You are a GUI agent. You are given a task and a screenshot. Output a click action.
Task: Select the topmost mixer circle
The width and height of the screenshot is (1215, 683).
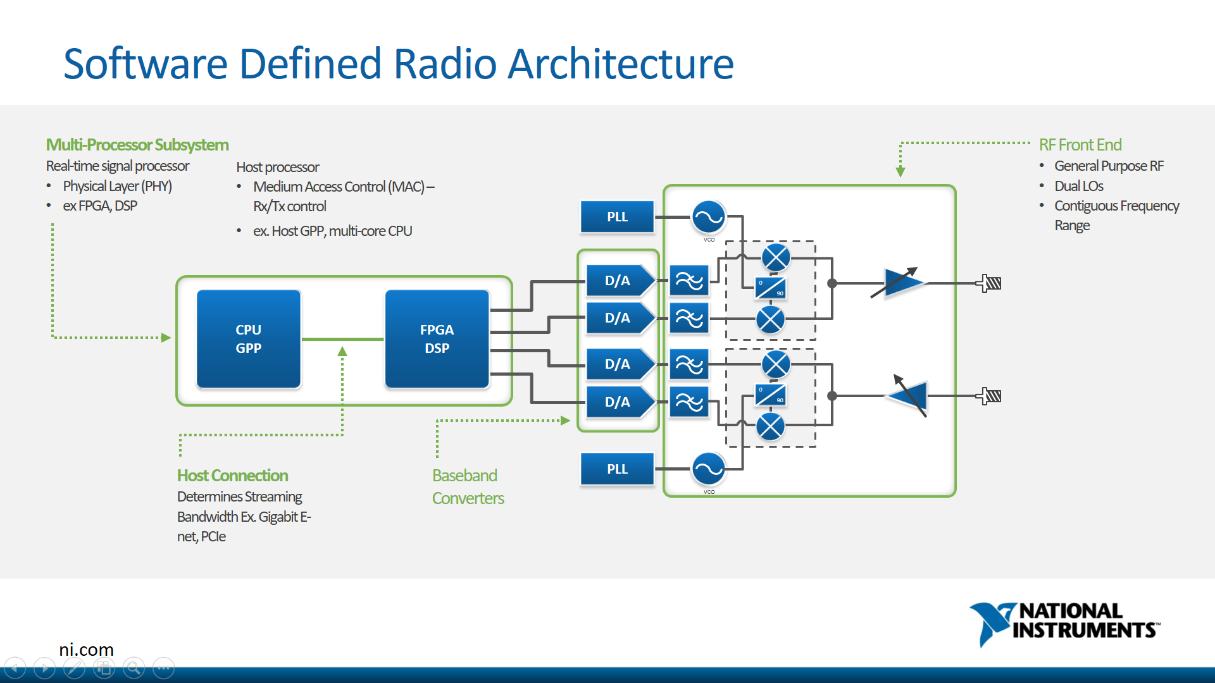[776, 257]
